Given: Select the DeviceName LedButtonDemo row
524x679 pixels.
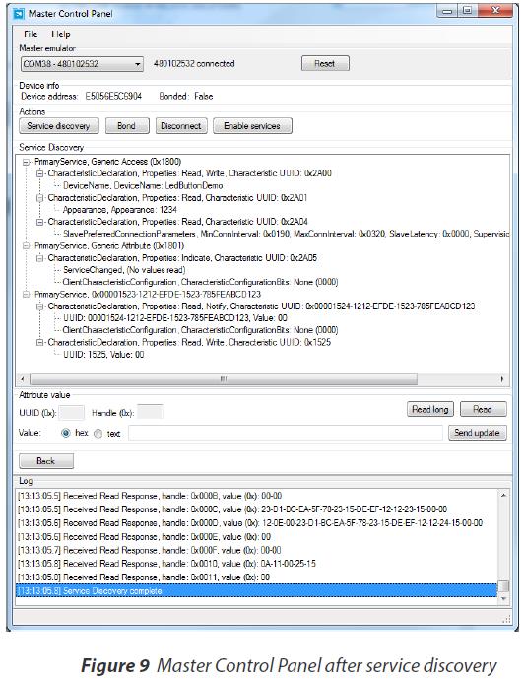Looking at the screenshot, I should [143, 186].
